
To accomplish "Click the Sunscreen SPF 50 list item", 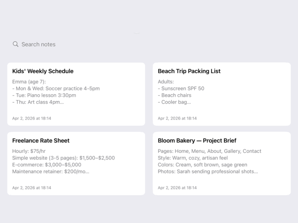I will pos(183,88).
